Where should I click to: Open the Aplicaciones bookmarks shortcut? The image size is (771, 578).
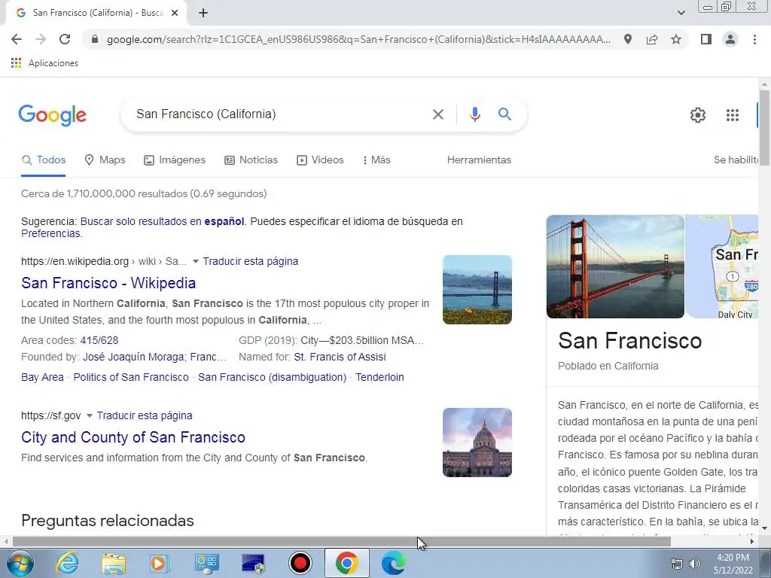point(44,63)
